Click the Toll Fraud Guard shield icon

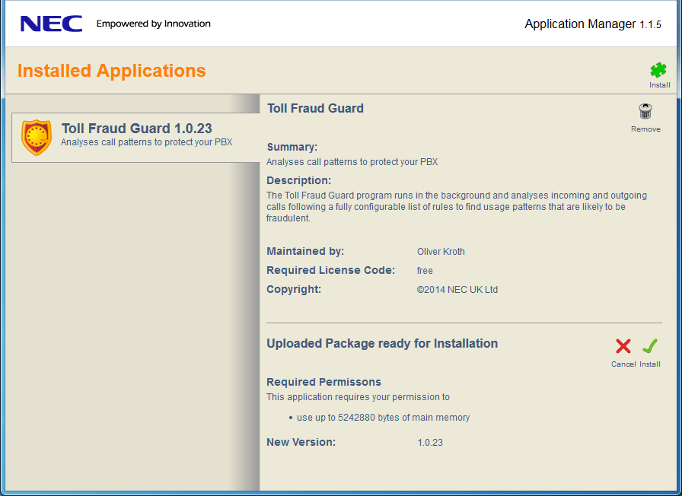[37, 137]
